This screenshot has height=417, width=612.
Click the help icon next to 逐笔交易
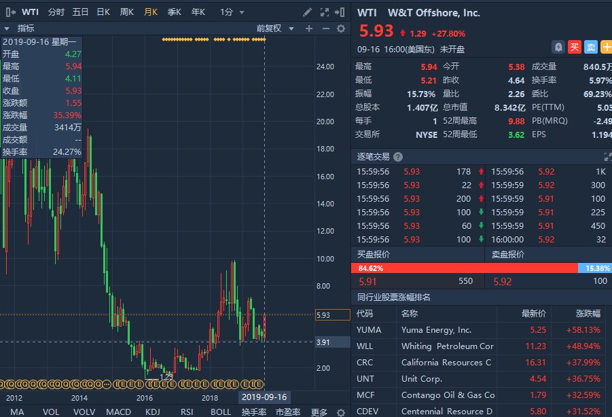[x=399, y=156]
